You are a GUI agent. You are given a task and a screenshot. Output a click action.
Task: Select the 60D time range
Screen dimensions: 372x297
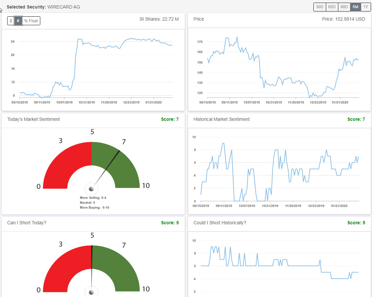[x=332, y=7]
